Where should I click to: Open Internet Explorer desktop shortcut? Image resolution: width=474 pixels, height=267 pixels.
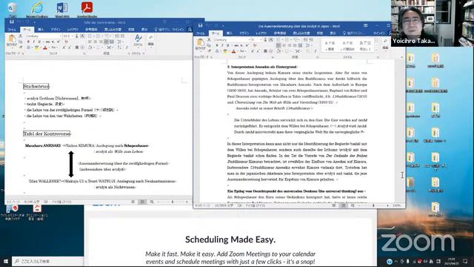coord(37,9)
